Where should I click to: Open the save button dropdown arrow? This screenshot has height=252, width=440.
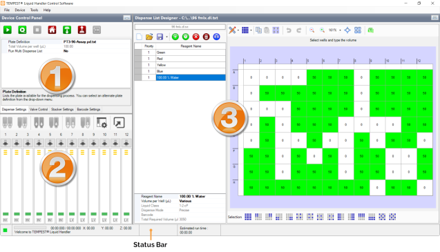pos(166,37)
